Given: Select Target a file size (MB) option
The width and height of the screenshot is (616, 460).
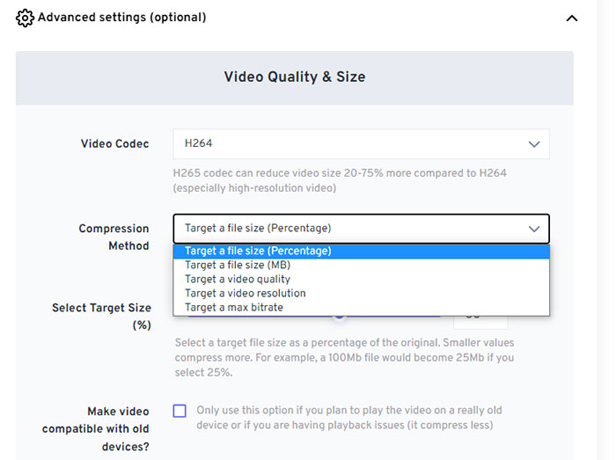Looking at the screenshot, I should 361,265.
